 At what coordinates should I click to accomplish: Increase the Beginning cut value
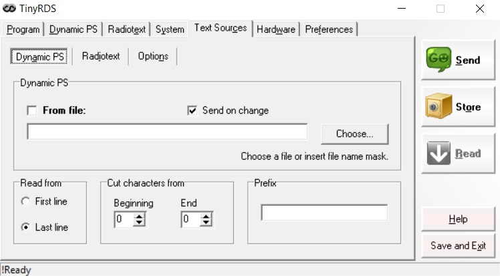[139, 216]
